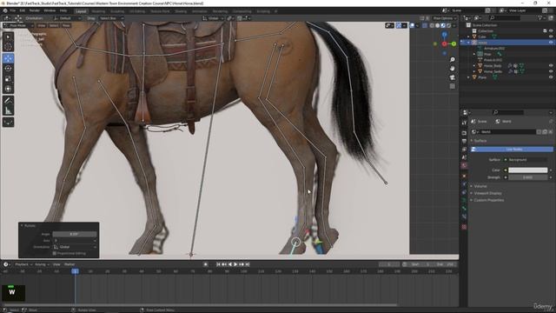This screenshot has width=556, height=313.
Task: Jump to timeline end frame
Action: 248,264
